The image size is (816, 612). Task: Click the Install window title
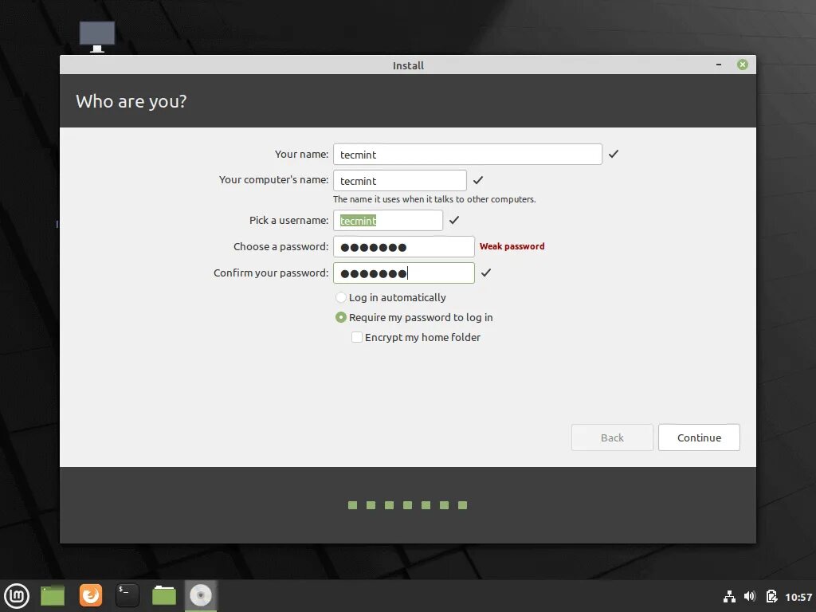point(408,65)
